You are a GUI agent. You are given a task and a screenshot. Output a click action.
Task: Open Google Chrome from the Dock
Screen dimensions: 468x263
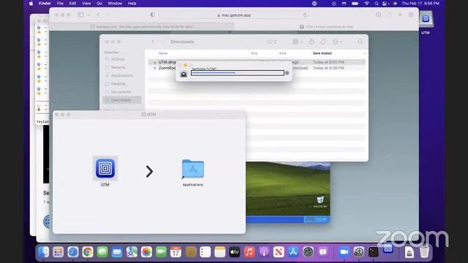pos(88,252)
